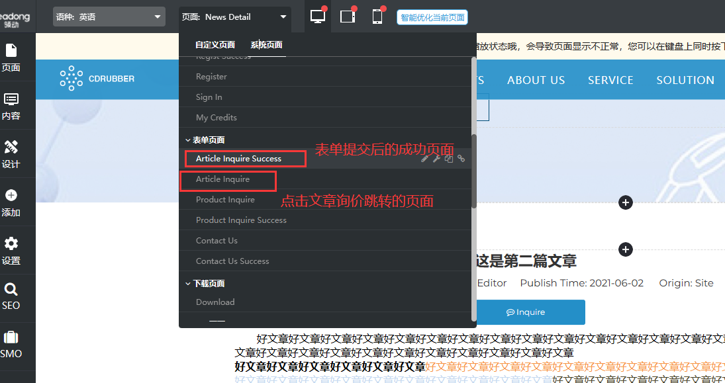
Task: Open the 添加 add panel
Action: click(11, 202)
